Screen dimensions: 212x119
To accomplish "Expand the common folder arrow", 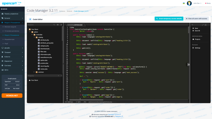I will [x=34, y=72].
